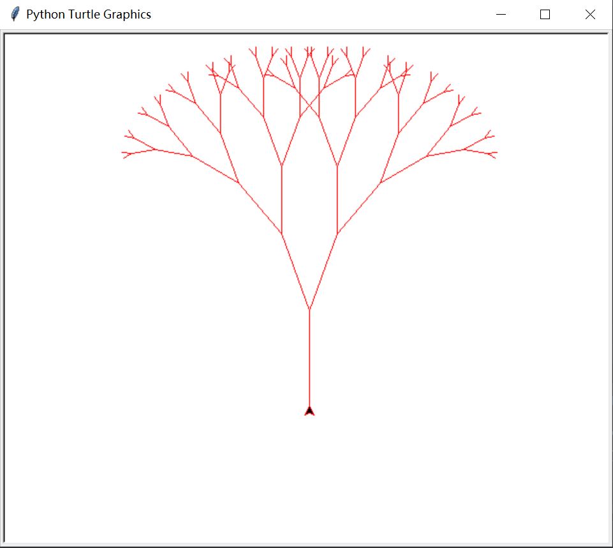
Task: Click the feather icon in title bar
Action: coord(15,15)
